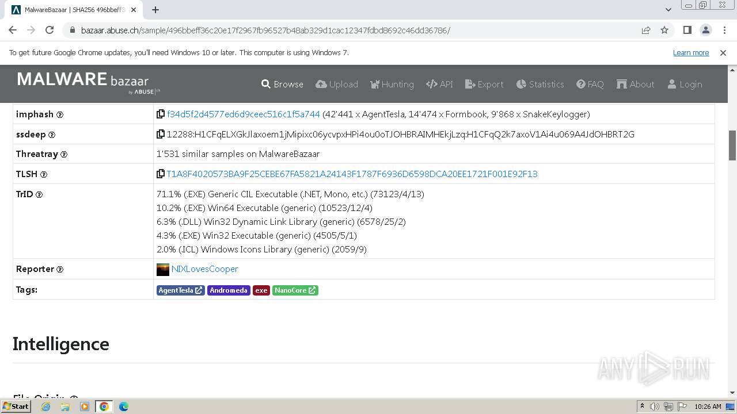
Task: Click the volume icon in system tray
Action: point(655,407)
